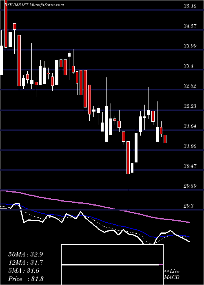
Task: Click the Price : 31.3 value
Action: pos(26,279)
